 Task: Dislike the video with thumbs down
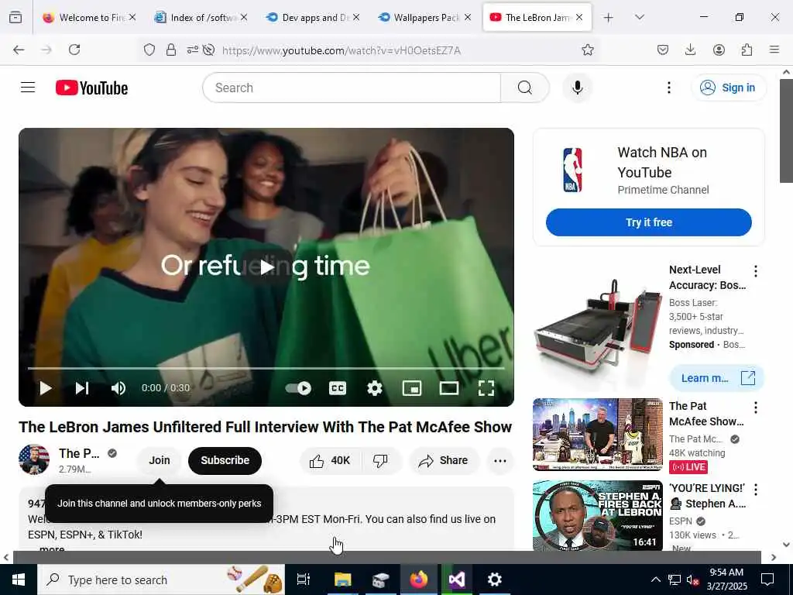click(x=381, y=460)
